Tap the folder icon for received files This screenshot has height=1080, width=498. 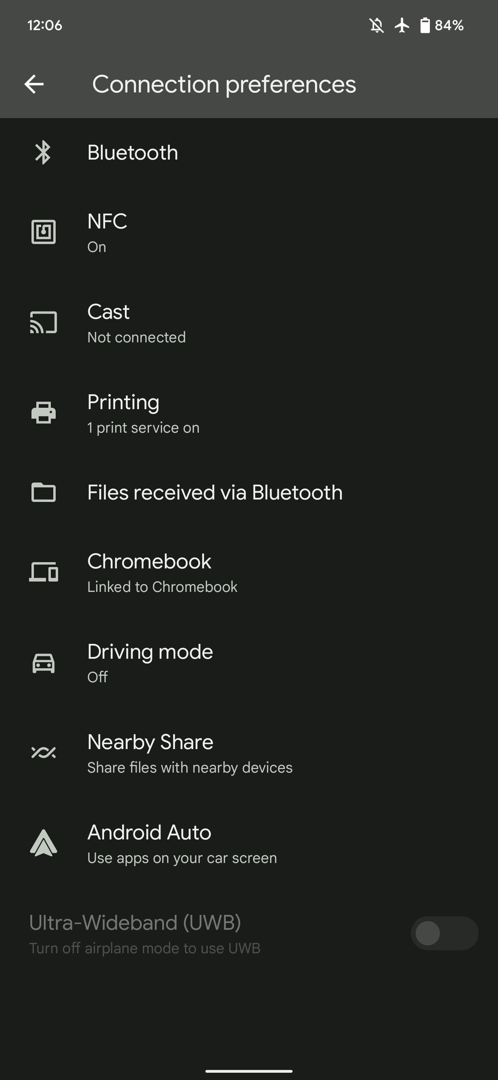pos(44,492)
